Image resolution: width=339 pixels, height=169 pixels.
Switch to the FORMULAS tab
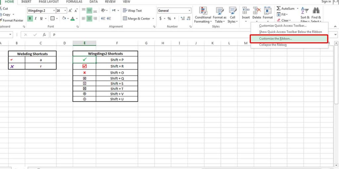pos(74,2)
